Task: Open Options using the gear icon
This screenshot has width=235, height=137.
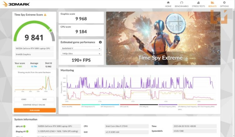Action: click(224, 3)
